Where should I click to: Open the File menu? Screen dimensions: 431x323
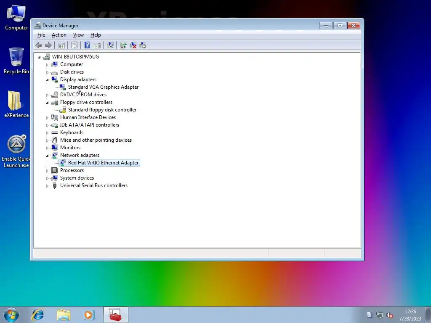pyautogui.click(x=41, y=35)
